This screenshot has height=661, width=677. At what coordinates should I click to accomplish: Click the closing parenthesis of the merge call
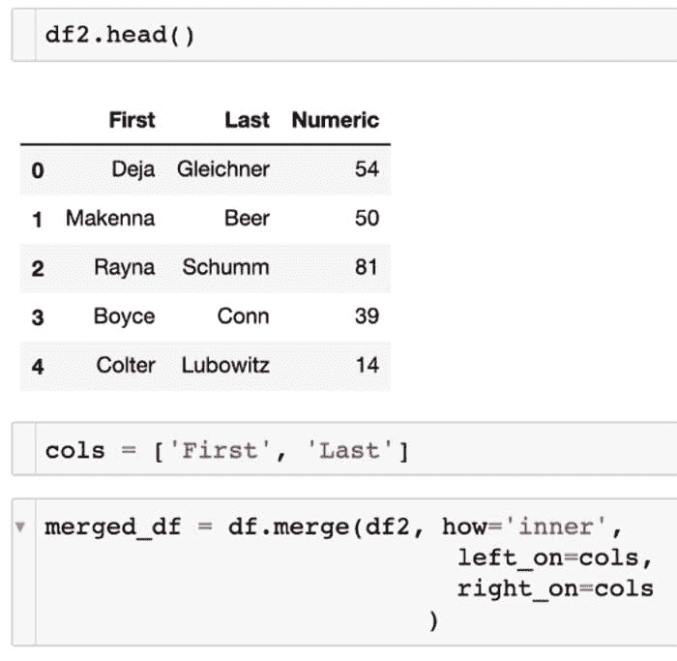point(433,620)
